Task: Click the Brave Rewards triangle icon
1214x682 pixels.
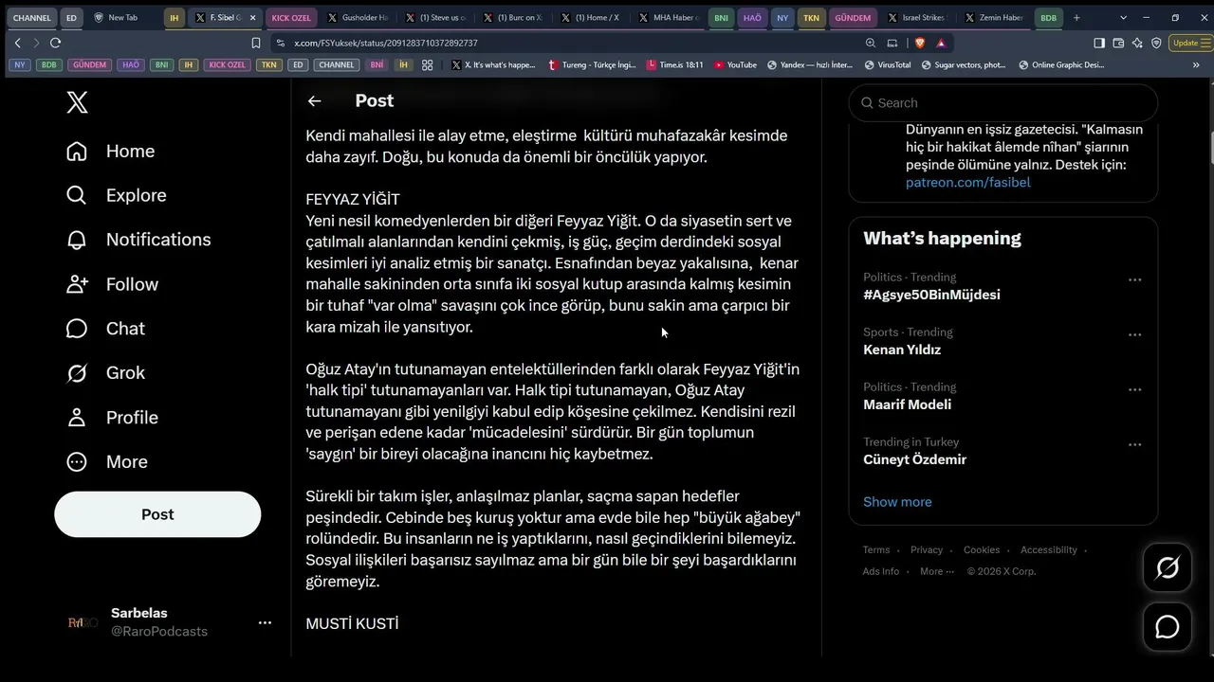Action: (941, 43)
